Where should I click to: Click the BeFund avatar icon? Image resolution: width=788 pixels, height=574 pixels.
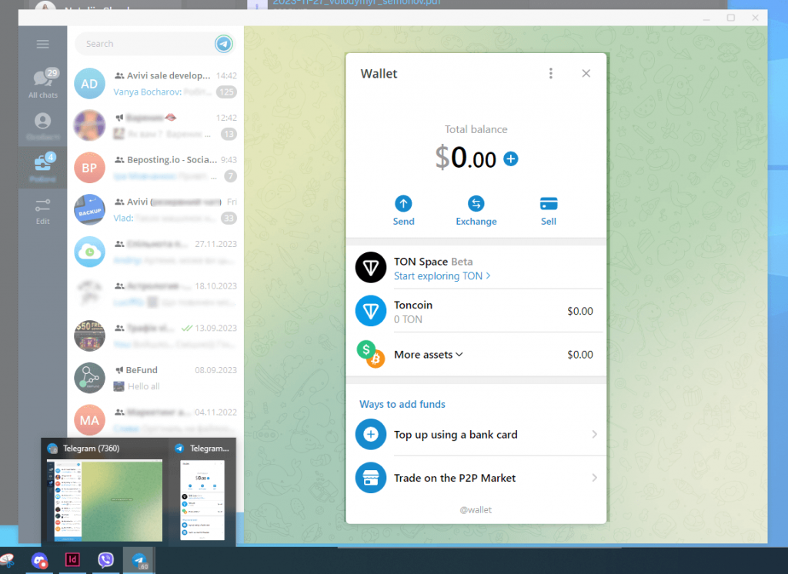(89, 378)
